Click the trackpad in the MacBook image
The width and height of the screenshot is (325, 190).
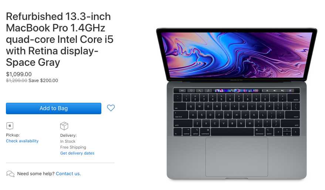(237, 157)
